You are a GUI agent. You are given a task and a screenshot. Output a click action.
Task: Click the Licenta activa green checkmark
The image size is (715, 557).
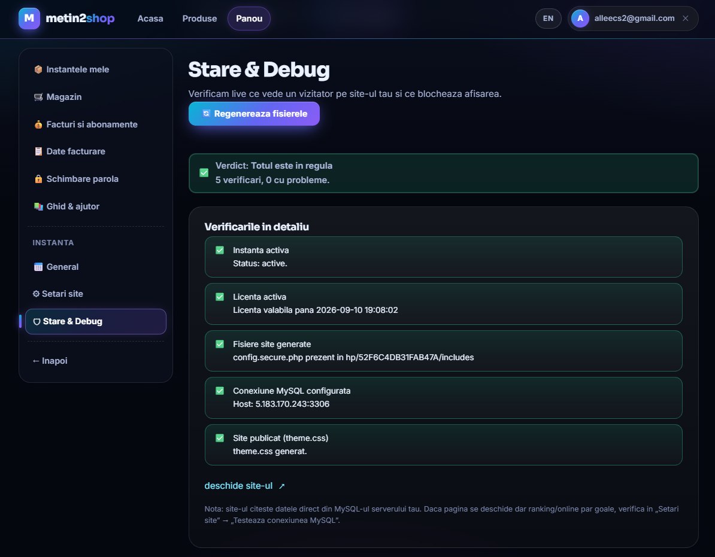tap(220, 297)
